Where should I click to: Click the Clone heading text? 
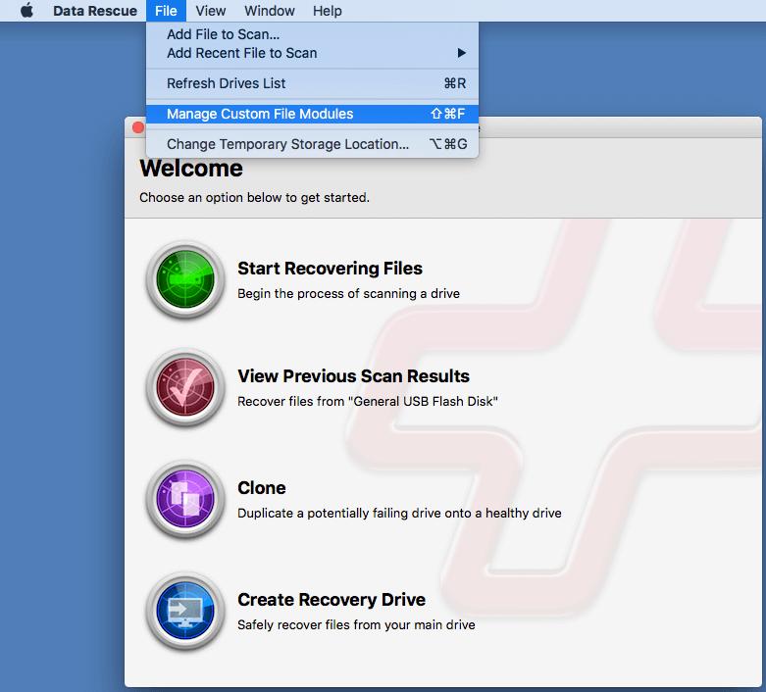point(261,488)
